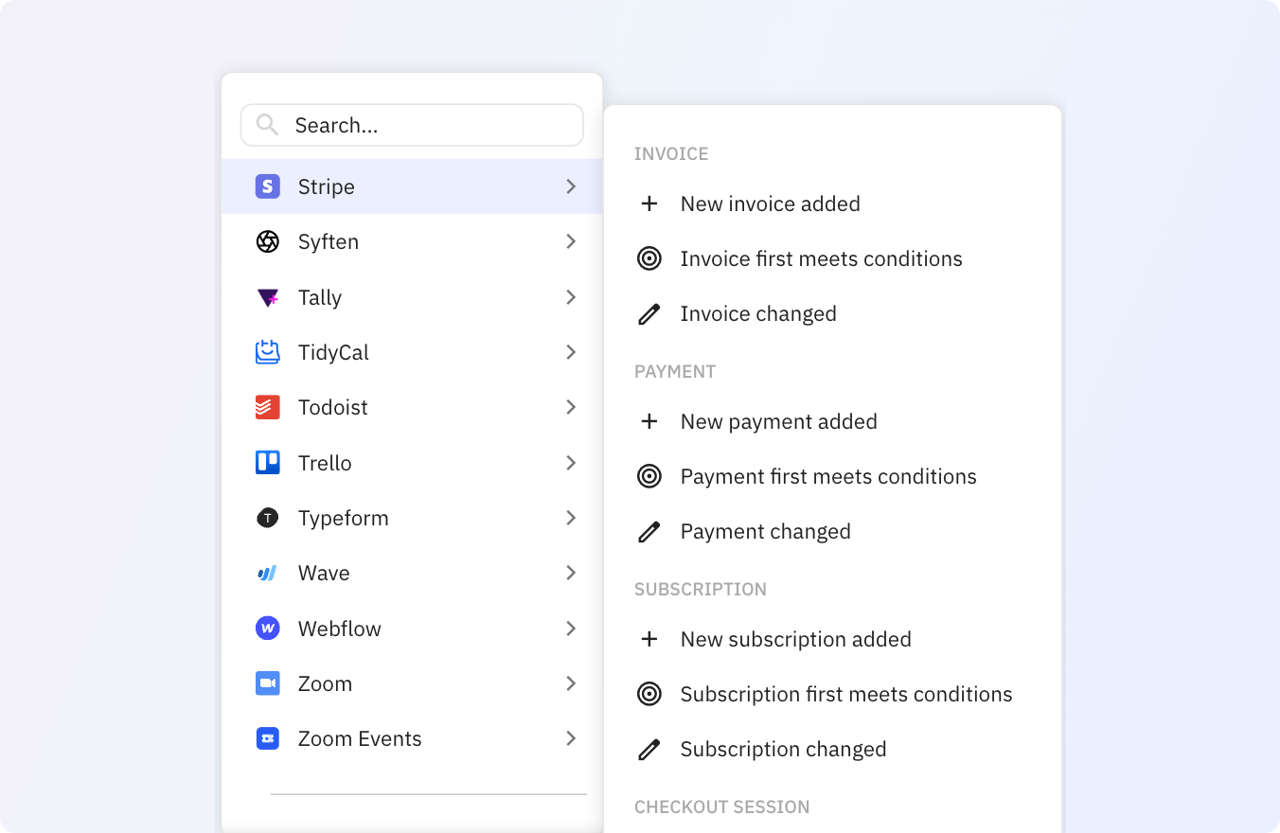The height and width of the screenshot is (833, 1280).
Task: Click target icon beside Invoice first meets conditions
Action: [649, 258]
